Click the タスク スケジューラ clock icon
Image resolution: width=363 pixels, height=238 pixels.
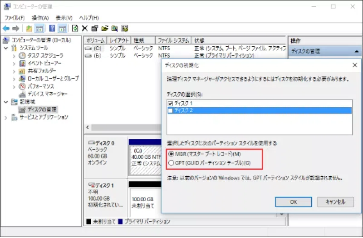pos(22,55)
